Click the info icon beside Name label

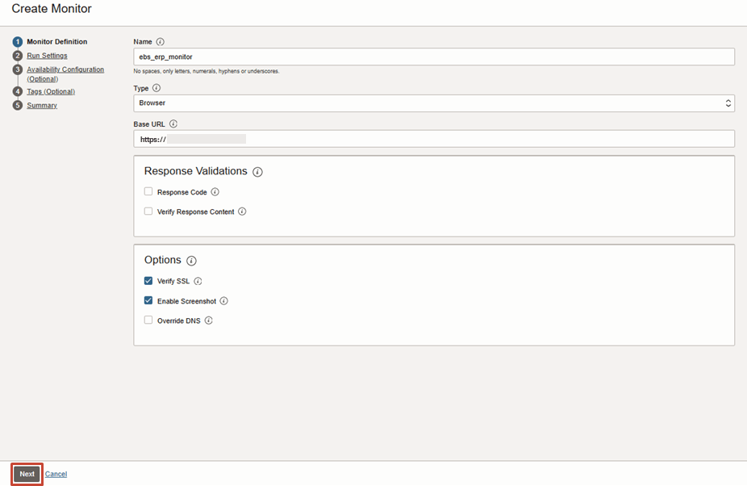tap(160, 41)
